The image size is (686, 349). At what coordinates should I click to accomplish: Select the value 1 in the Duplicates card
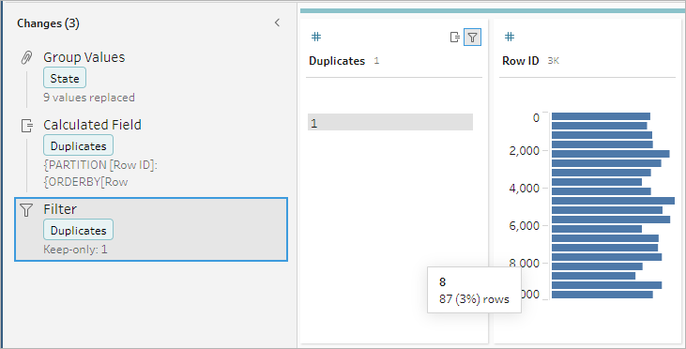tap(390, 122)
